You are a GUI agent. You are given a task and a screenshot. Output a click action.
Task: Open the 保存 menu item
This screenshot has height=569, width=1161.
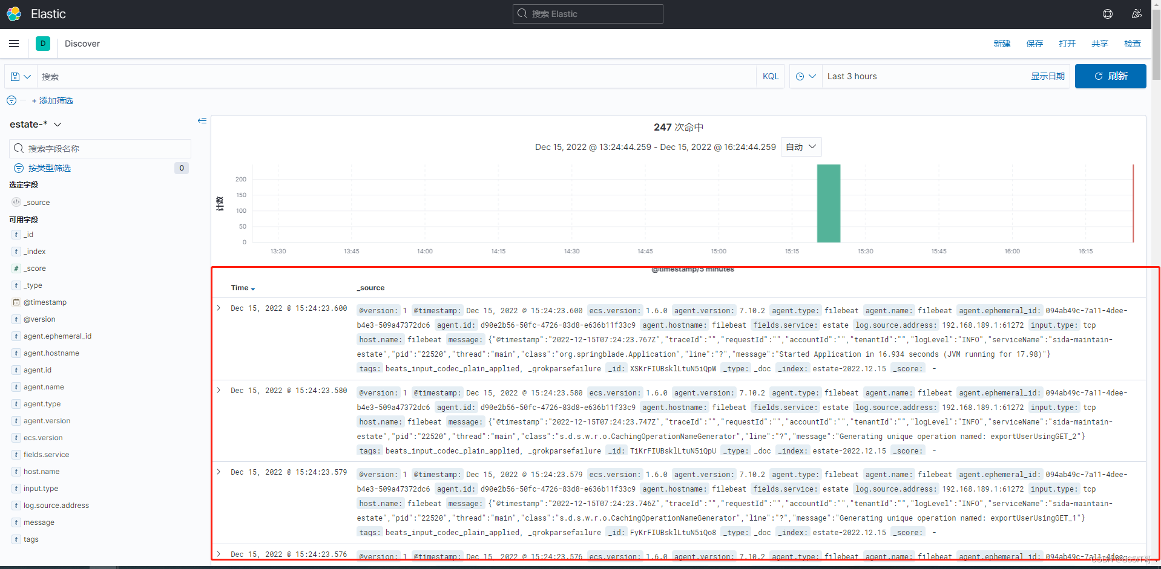(x=1034, y=44)
